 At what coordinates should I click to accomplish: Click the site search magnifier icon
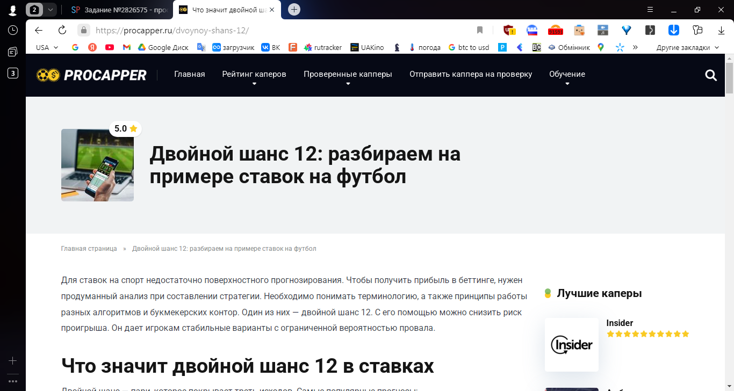[x=711, y=76]
